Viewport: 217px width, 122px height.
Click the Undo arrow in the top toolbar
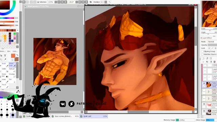click(x=24, y=2)
